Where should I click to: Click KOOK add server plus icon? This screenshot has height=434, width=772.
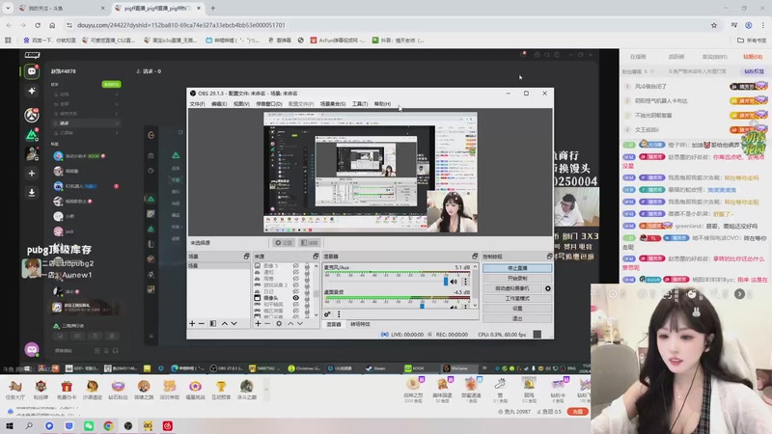[32, 174]
